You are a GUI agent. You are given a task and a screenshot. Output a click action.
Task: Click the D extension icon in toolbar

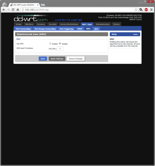(x=141, y=10)
